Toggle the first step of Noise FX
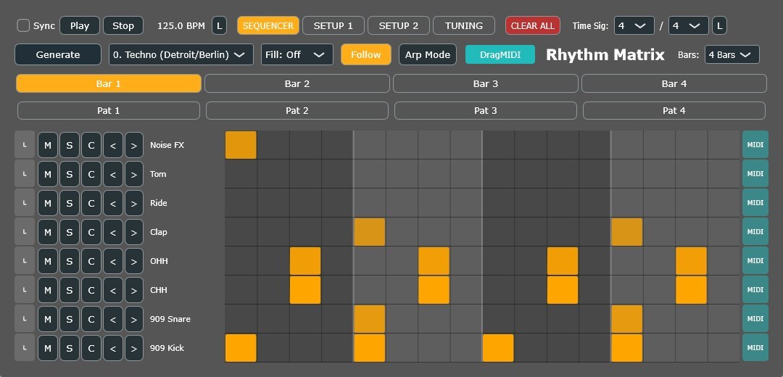The height and width of the screenshot is (377, 783). (241, 145)
